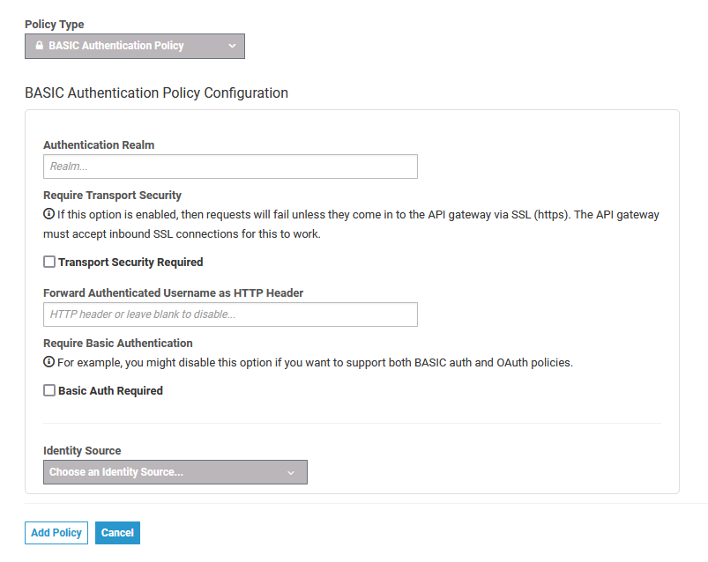Click the 'Policy Type' label

pos(55,24)
